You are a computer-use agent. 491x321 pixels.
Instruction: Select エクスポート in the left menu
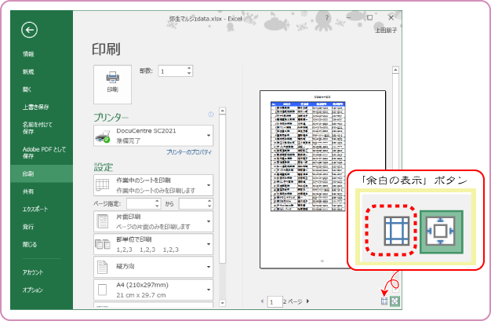tap(35, 210)
